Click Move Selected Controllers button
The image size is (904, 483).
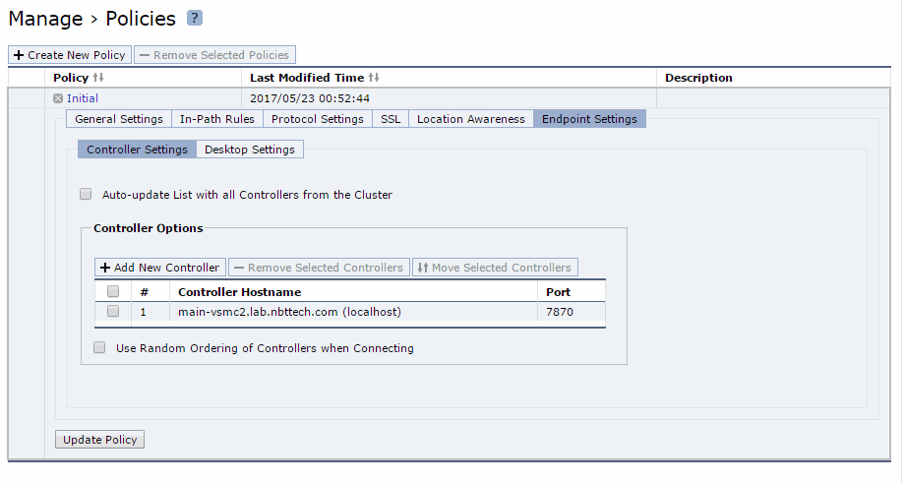[x=495, y=268]
